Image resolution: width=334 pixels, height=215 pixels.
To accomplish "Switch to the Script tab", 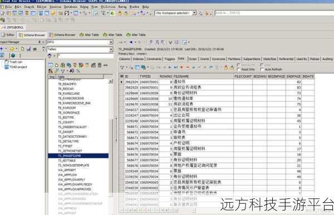I will [193, 59].
